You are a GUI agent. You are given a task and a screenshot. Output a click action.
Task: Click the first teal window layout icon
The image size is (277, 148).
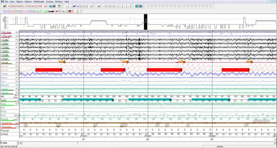(137, 6)
